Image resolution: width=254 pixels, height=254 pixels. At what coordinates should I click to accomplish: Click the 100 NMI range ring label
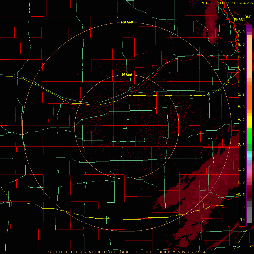127,22
